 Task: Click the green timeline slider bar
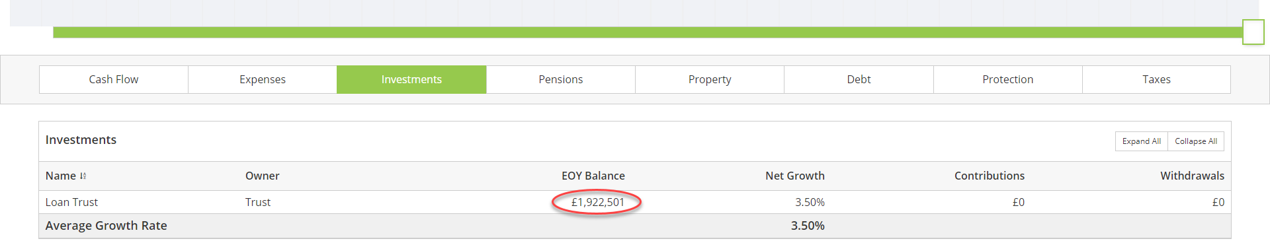coord(648,32)
